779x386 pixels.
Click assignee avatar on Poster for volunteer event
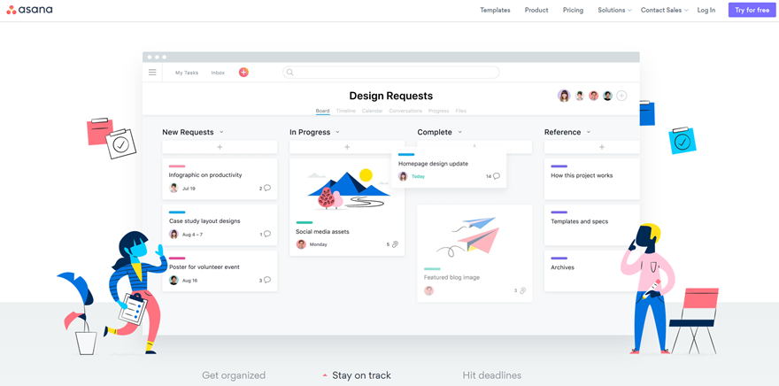[x=174, y=280]
